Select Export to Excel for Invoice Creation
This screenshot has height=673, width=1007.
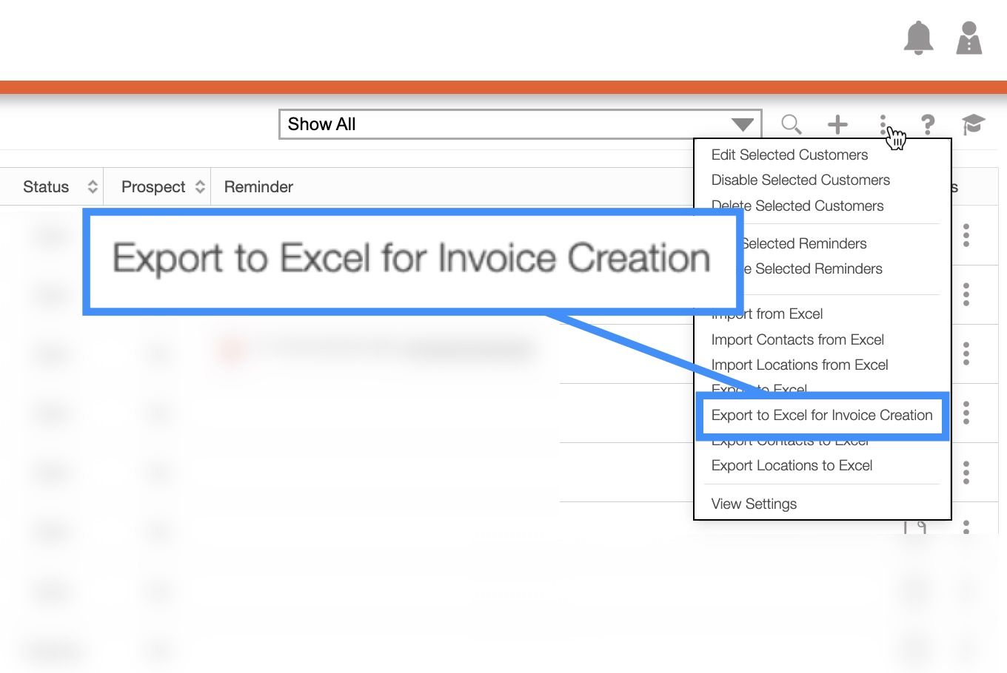[x=821, y=416]
